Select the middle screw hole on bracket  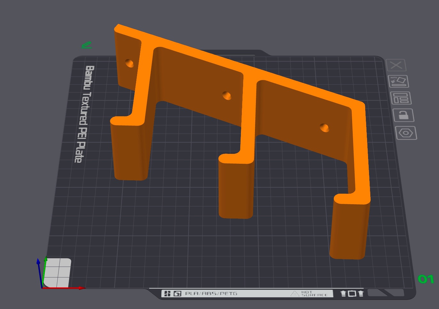pyautogui.click(x=227, y=96)
